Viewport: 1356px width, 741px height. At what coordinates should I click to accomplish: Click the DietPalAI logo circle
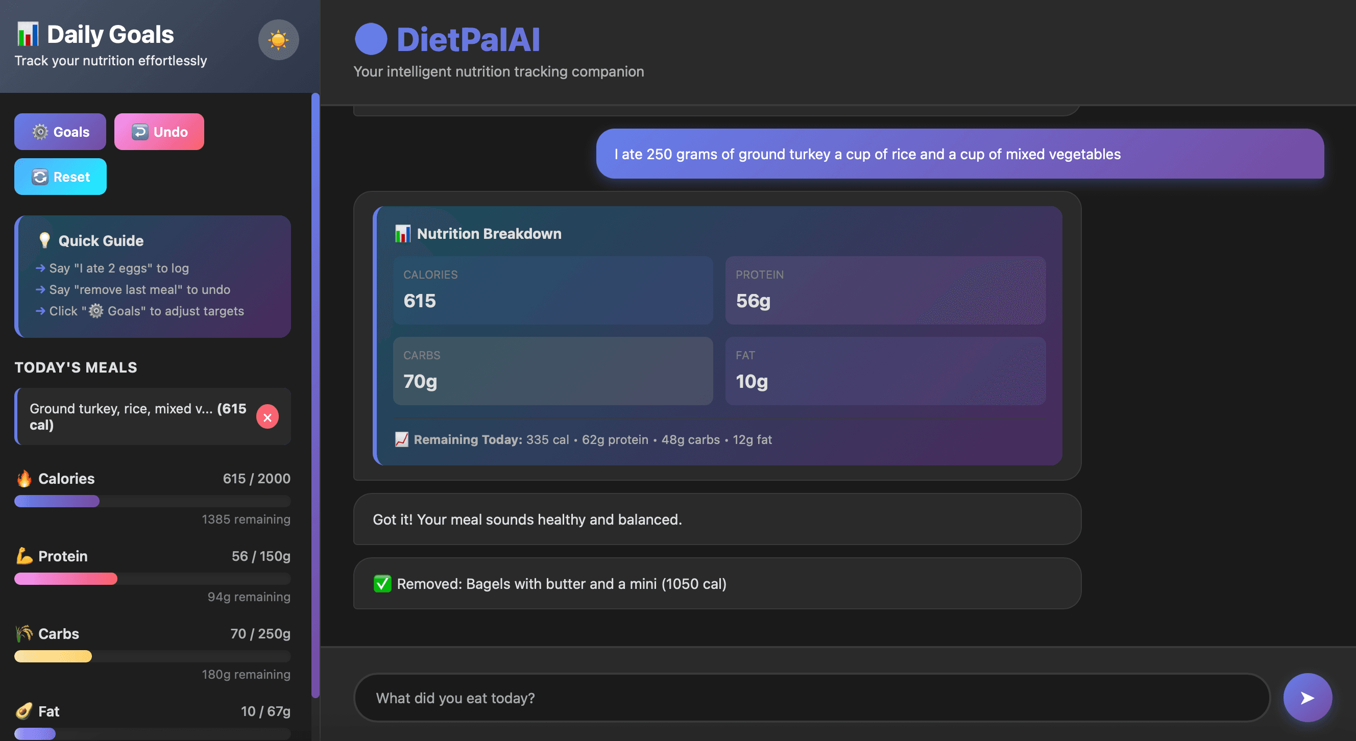371,38
